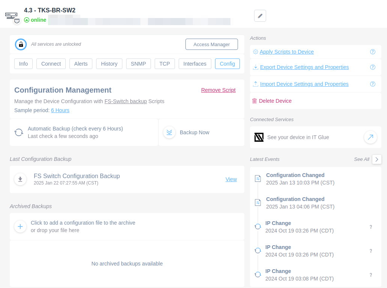The image size is (387, 288).
Task: Go to the Interfaces tab
Action: (195, 64)
